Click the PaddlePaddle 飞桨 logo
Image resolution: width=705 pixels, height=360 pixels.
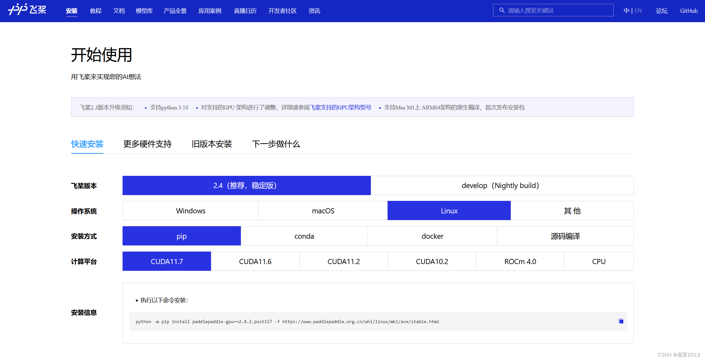(x=27, y=10)
